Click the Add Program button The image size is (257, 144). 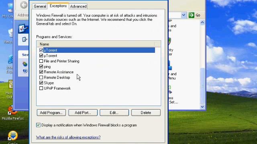(x=51, y=113)
